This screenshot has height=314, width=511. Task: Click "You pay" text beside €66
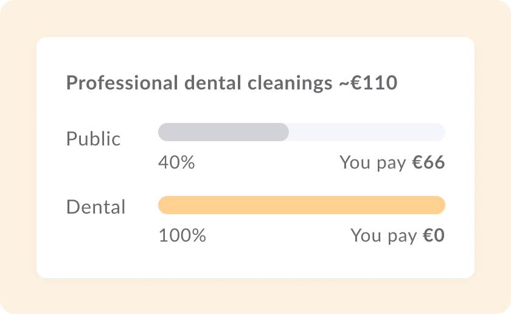tap(373, 162)
